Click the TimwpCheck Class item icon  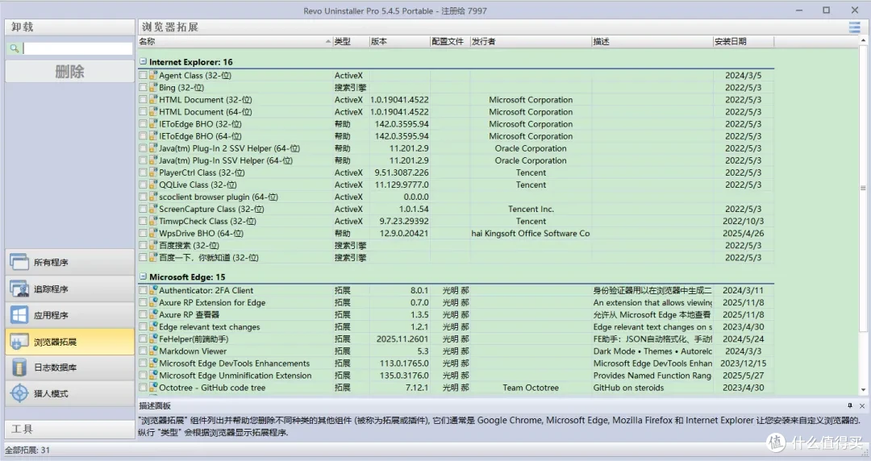point(153,221)
